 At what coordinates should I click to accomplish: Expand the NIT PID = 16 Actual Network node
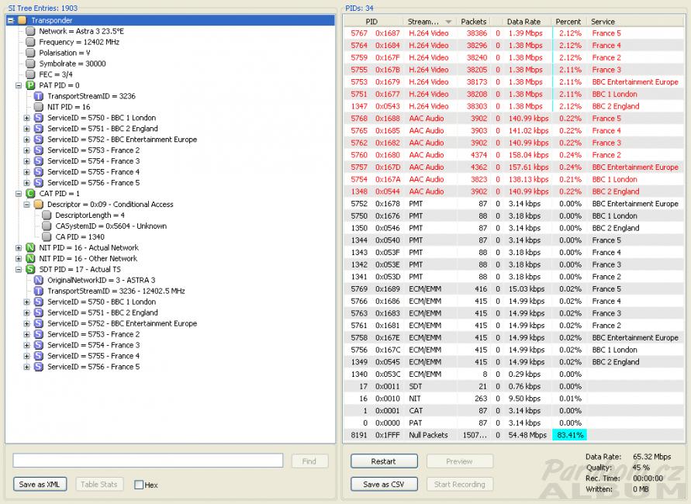point(19,248)
